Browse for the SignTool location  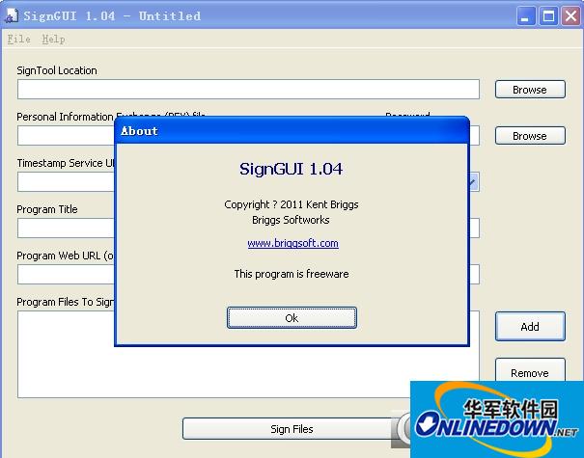[530, 90]
